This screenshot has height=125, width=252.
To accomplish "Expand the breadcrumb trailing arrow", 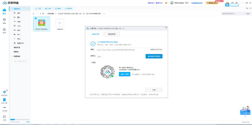I will [104, 14].
